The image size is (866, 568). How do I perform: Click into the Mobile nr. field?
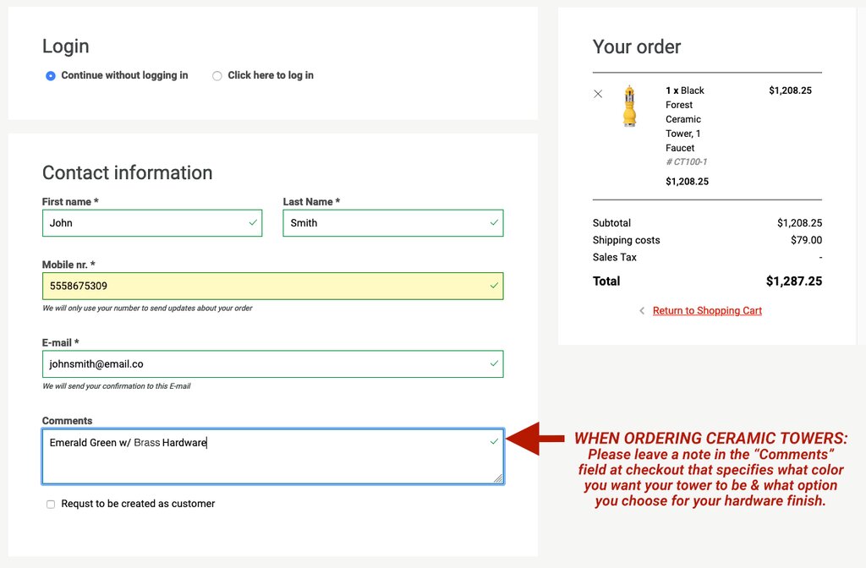[262, 286]
